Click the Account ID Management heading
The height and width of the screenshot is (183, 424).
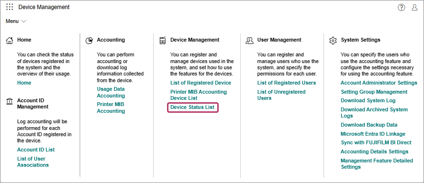(x=33, y=104)
